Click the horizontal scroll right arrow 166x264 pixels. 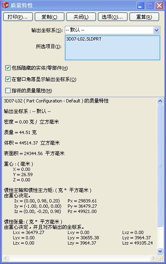153,258
